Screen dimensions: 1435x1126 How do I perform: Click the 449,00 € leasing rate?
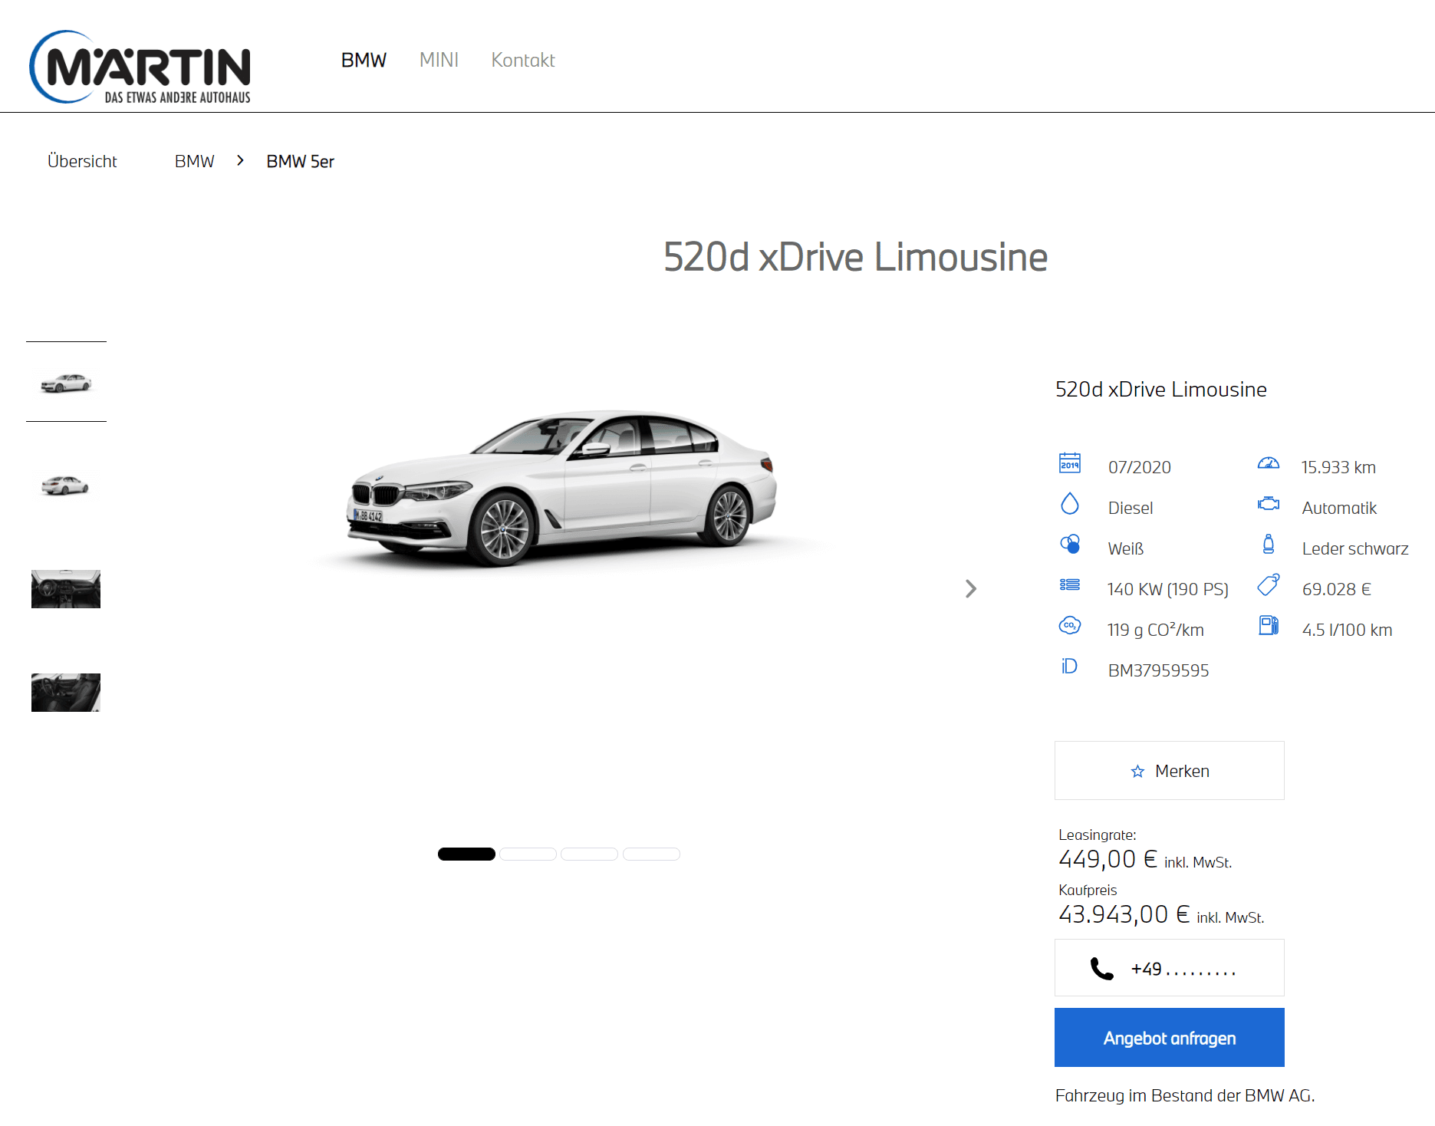point(1108,859)
